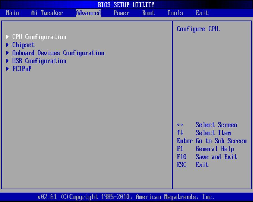Open the CPU Configuration submenu
253x202 pixels.
[x=39, y=36]
